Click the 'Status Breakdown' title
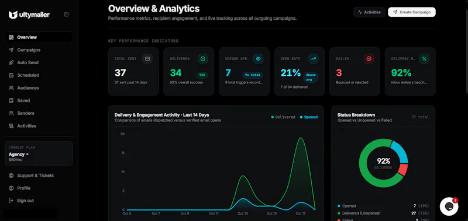The image size is (468, 221). [x=356, y=115]
